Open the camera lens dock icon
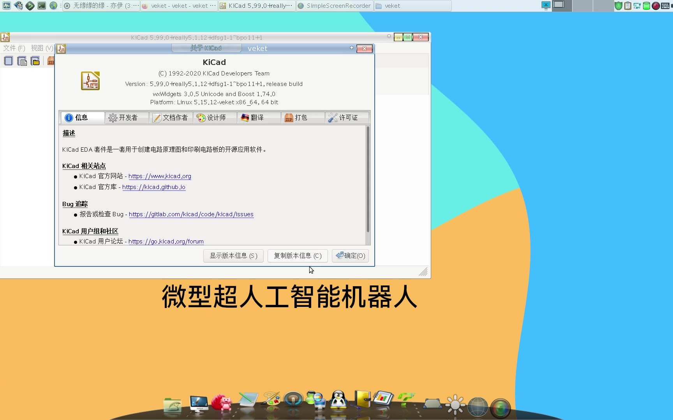The width and height of the screenshot is (673, 420). coord(500,408)
